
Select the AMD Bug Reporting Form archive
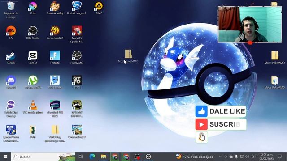tap(55, 134)
